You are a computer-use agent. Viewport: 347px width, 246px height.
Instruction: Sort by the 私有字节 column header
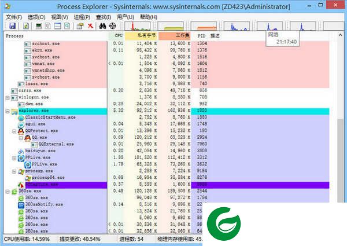click(142, 36)
